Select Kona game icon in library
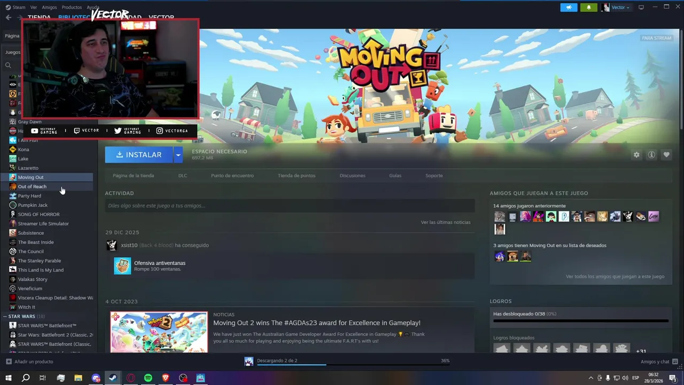Viewport: 684px width, 385px height. pos(13,149)
